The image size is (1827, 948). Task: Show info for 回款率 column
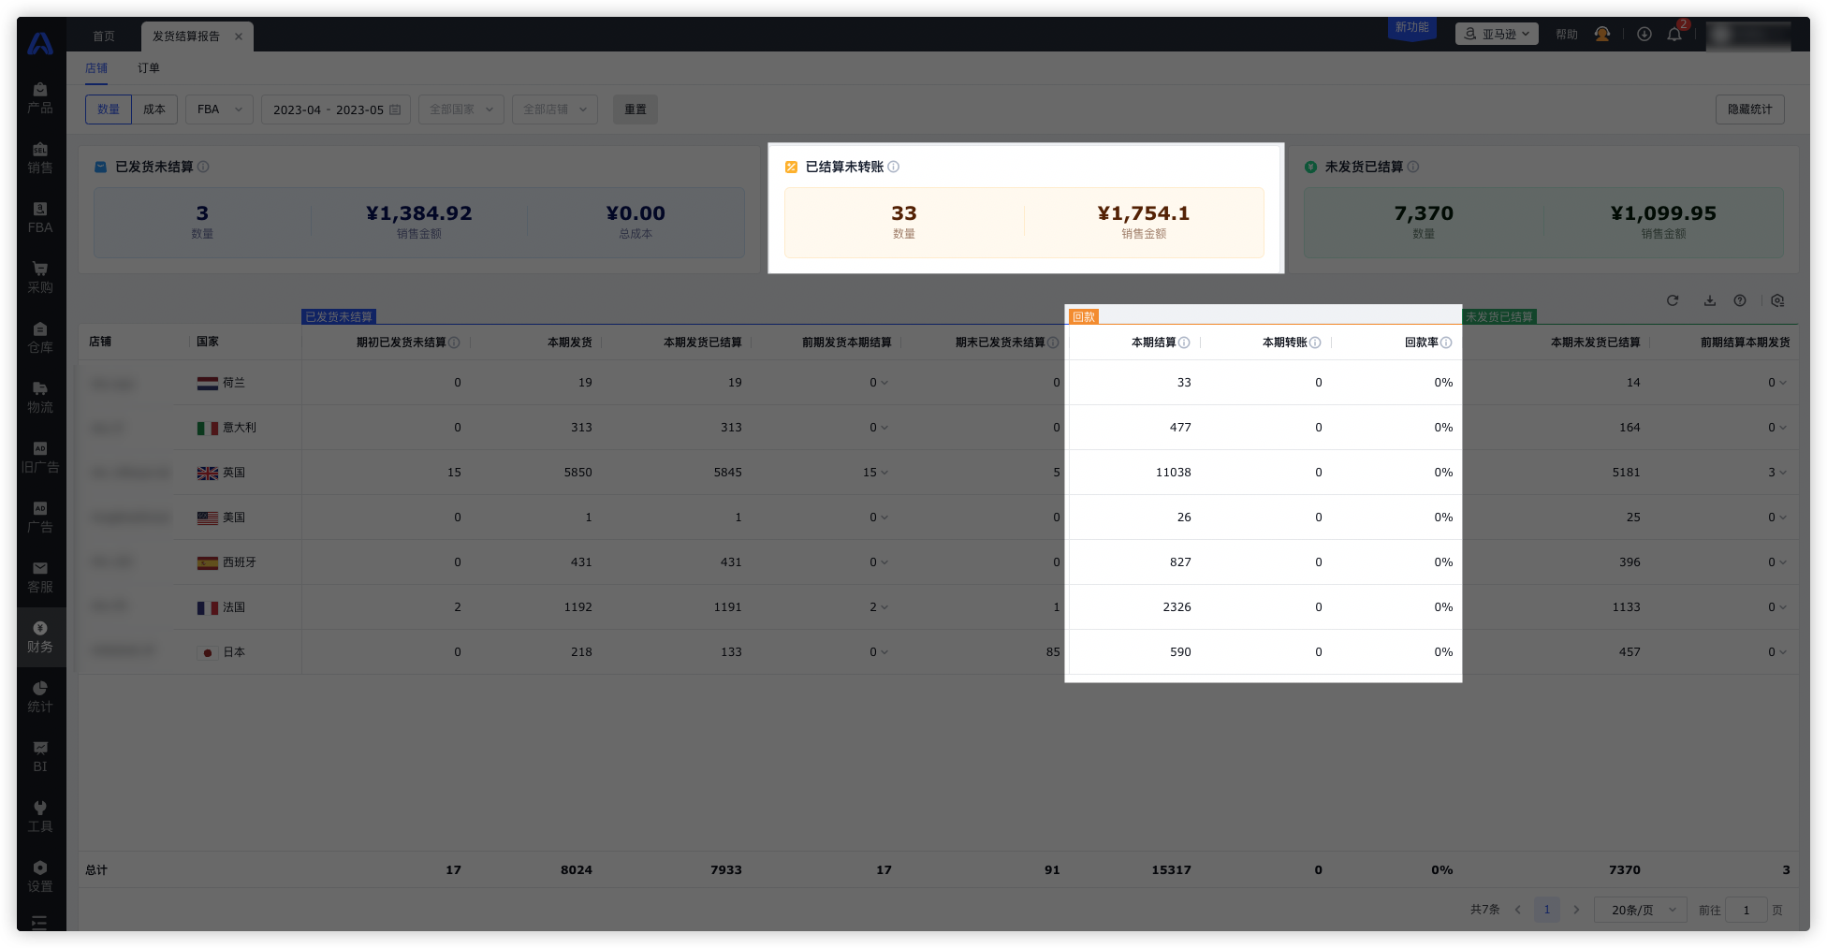pos(1446,343)
